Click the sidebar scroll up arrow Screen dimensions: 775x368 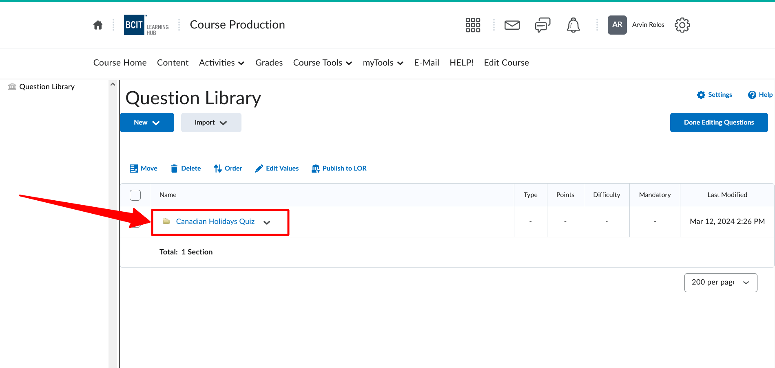click(x=113, y=84)
